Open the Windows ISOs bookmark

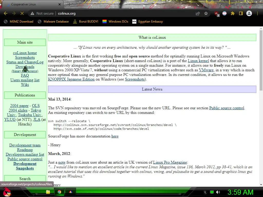[115, 22]
